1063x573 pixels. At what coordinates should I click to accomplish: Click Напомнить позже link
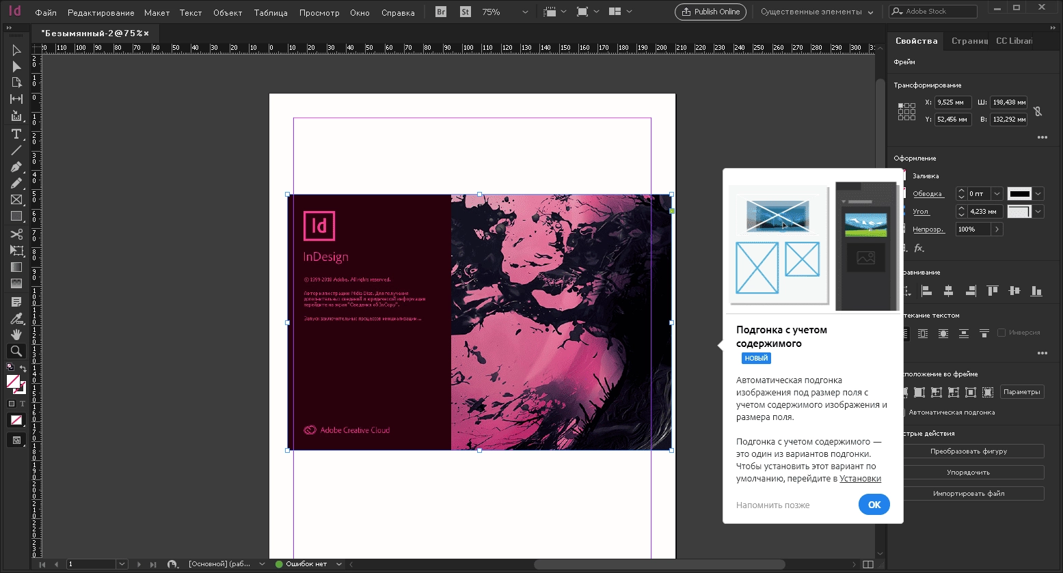point(772,505)
